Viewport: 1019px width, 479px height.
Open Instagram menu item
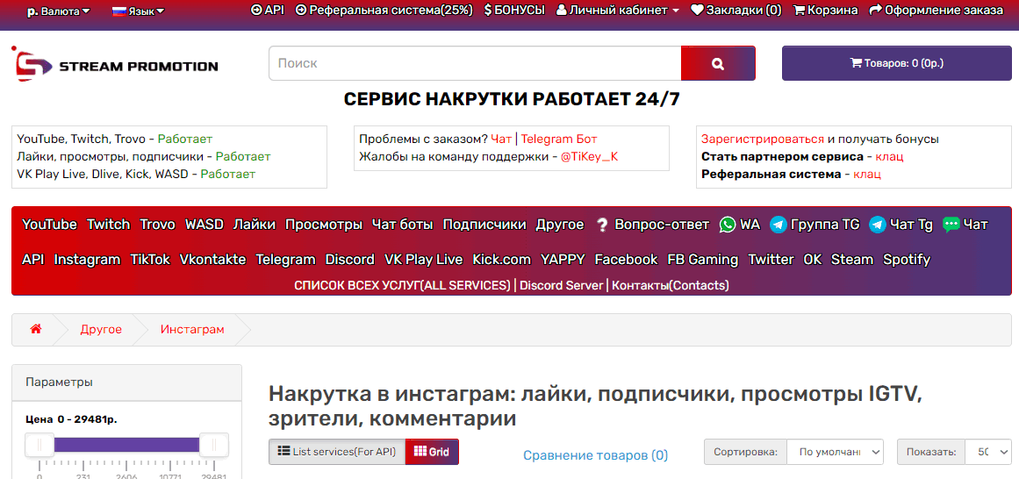[x=87, y=260]
